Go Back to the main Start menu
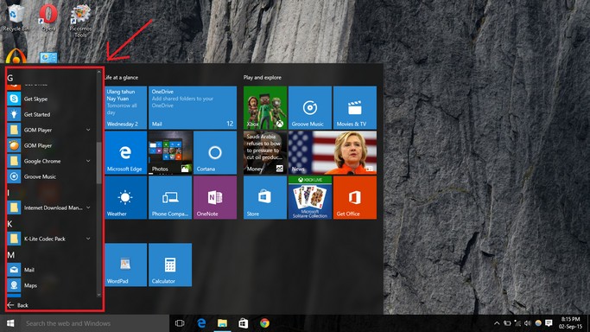Screen dimensions: 590x332 pyautogui.click(x=17, y=305)
